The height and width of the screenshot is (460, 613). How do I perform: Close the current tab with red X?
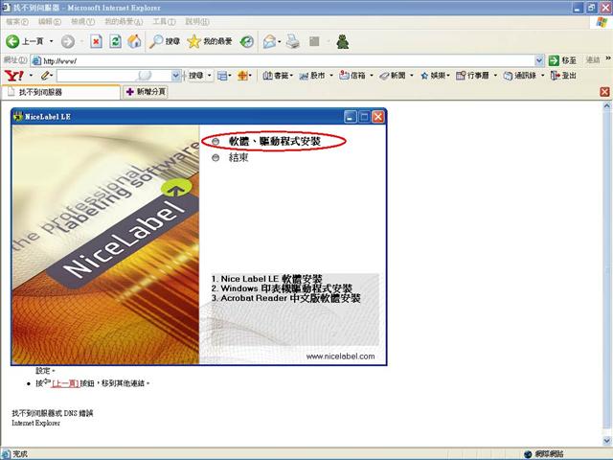point(604,92)
